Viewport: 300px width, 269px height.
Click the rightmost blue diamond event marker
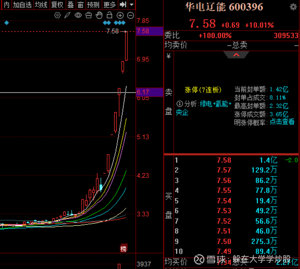123,23
